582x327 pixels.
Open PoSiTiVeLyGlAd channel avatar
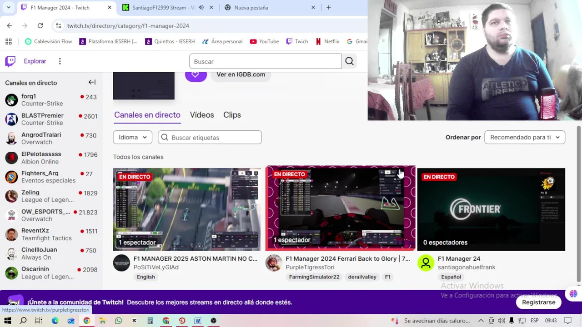[x=121, y=263]
